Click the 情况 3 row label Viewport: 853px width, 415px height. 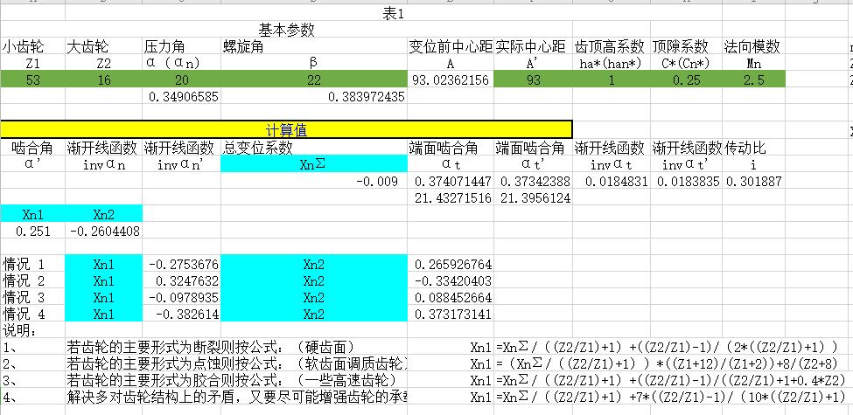tap(32, 298)
